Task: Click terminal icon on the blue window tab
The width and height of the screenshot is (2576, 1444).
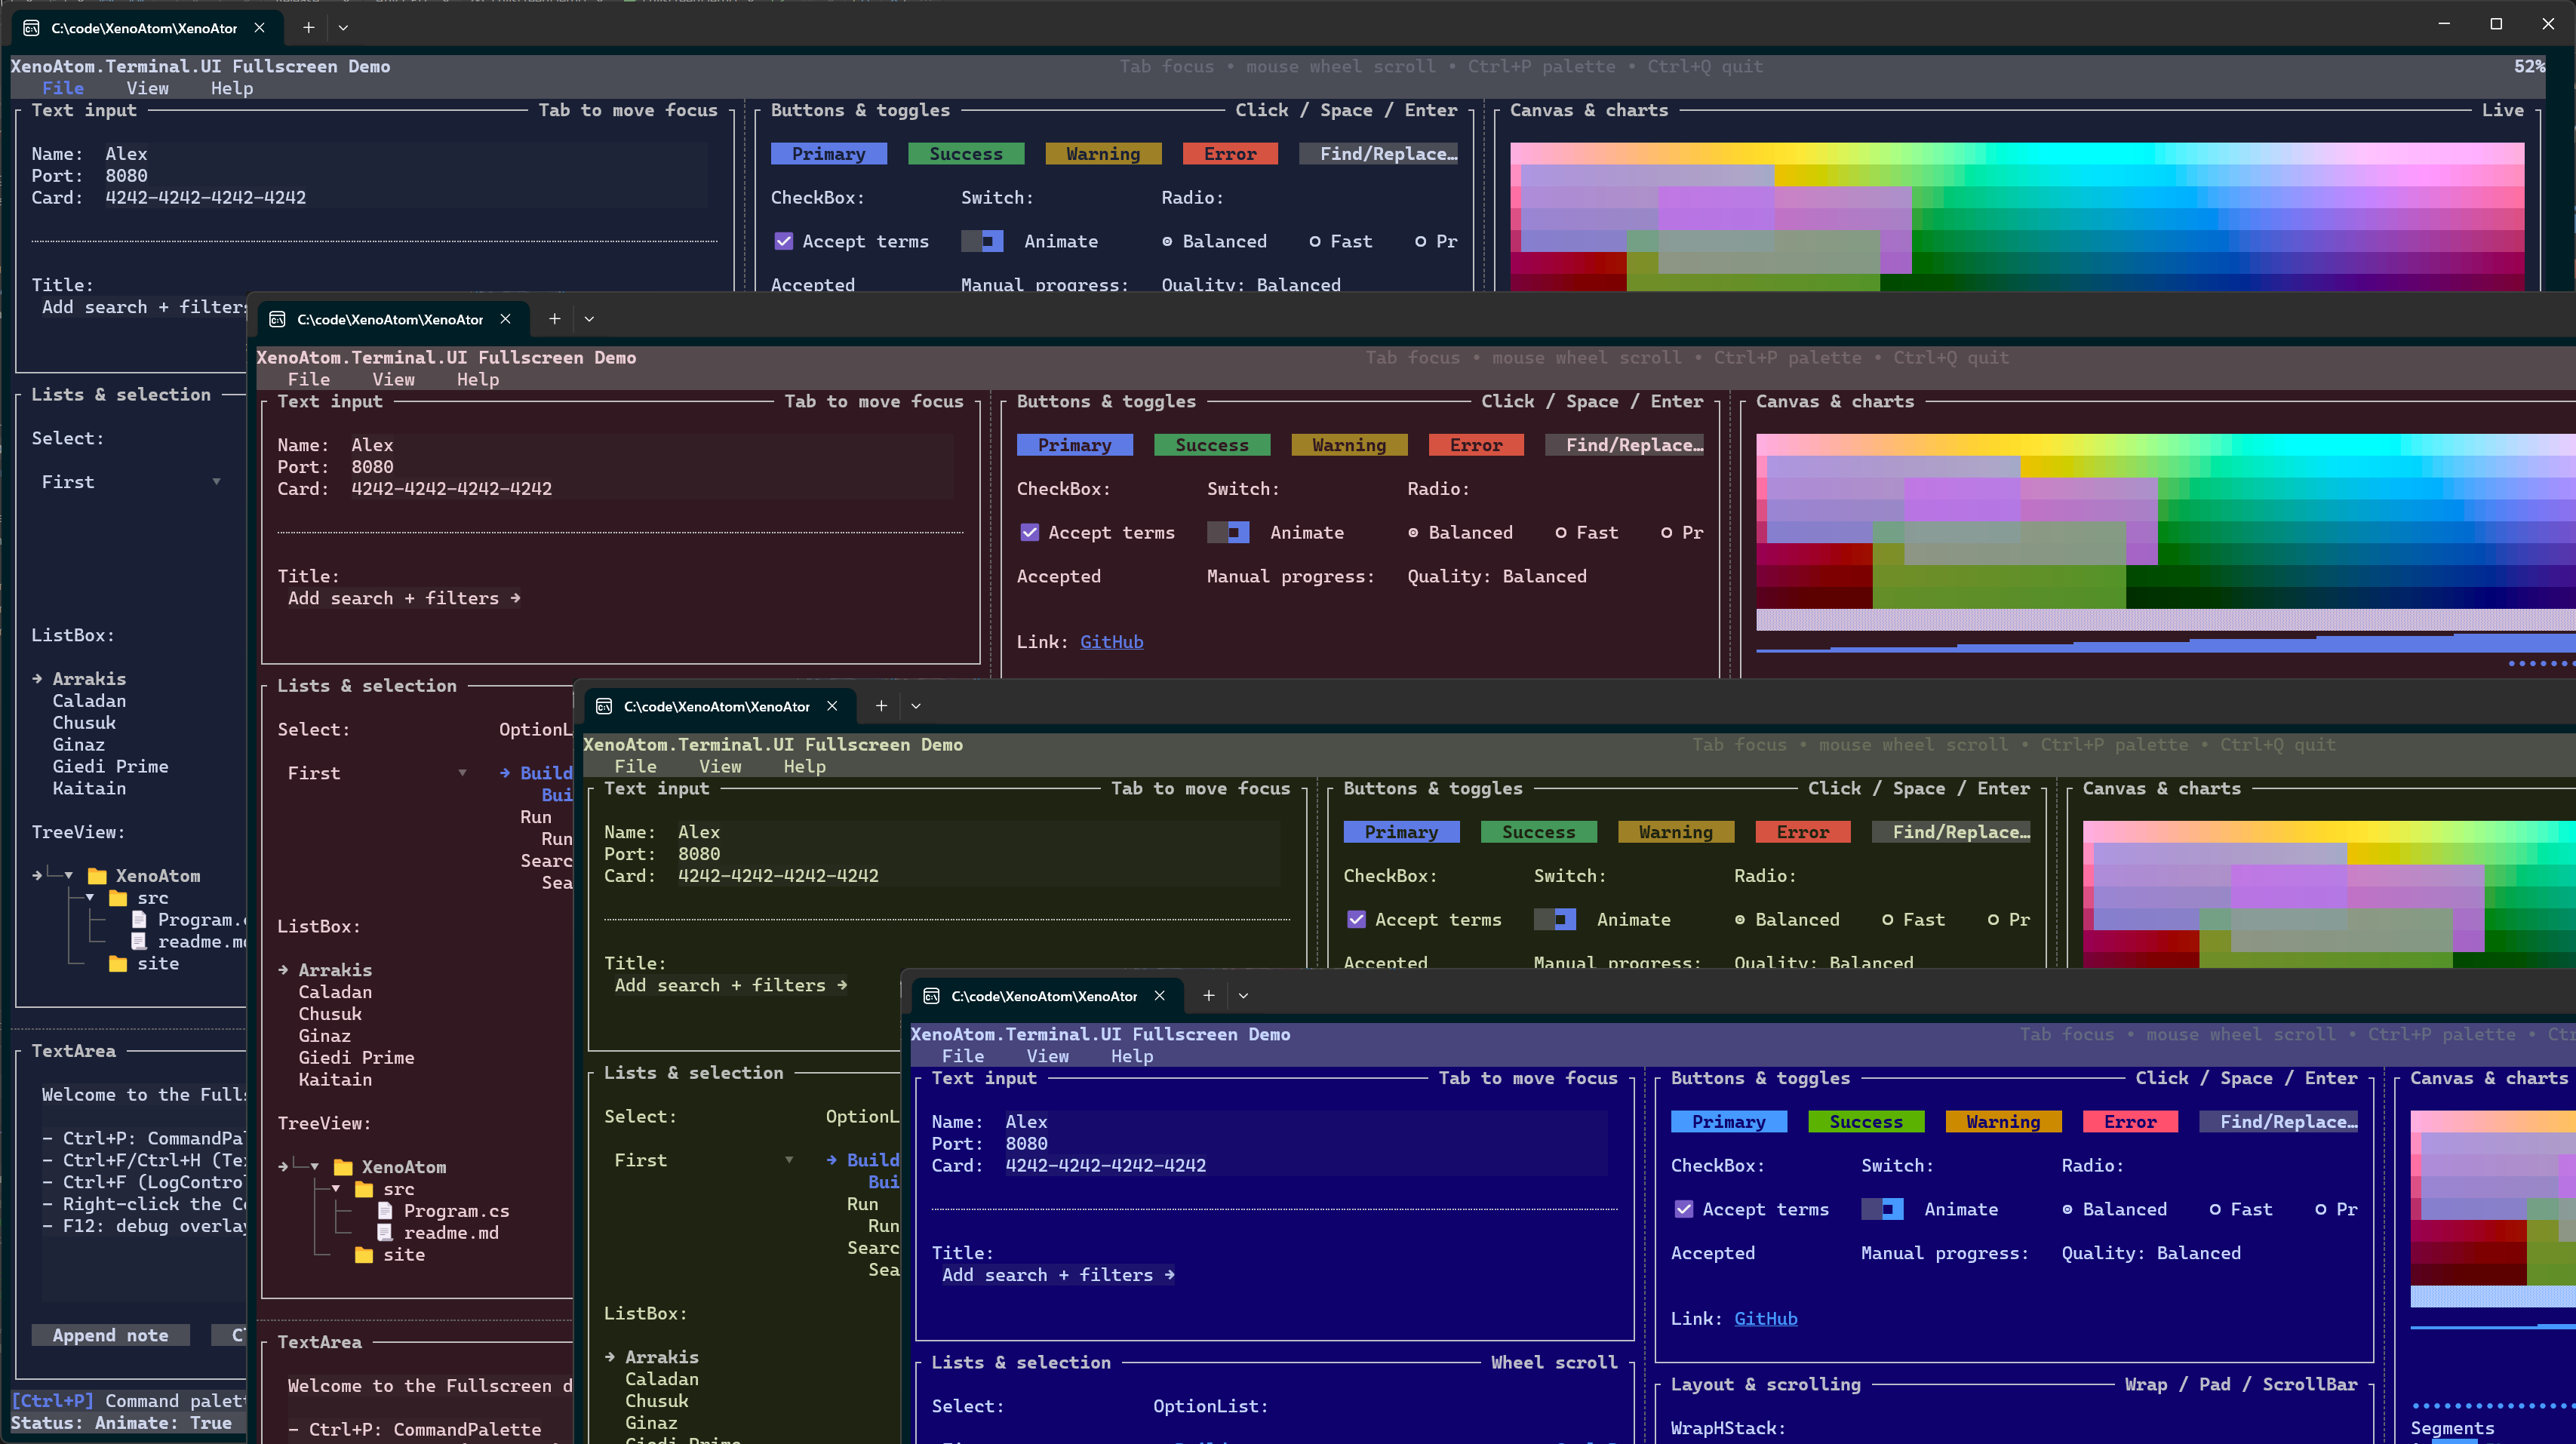Action: pos(931,996)
